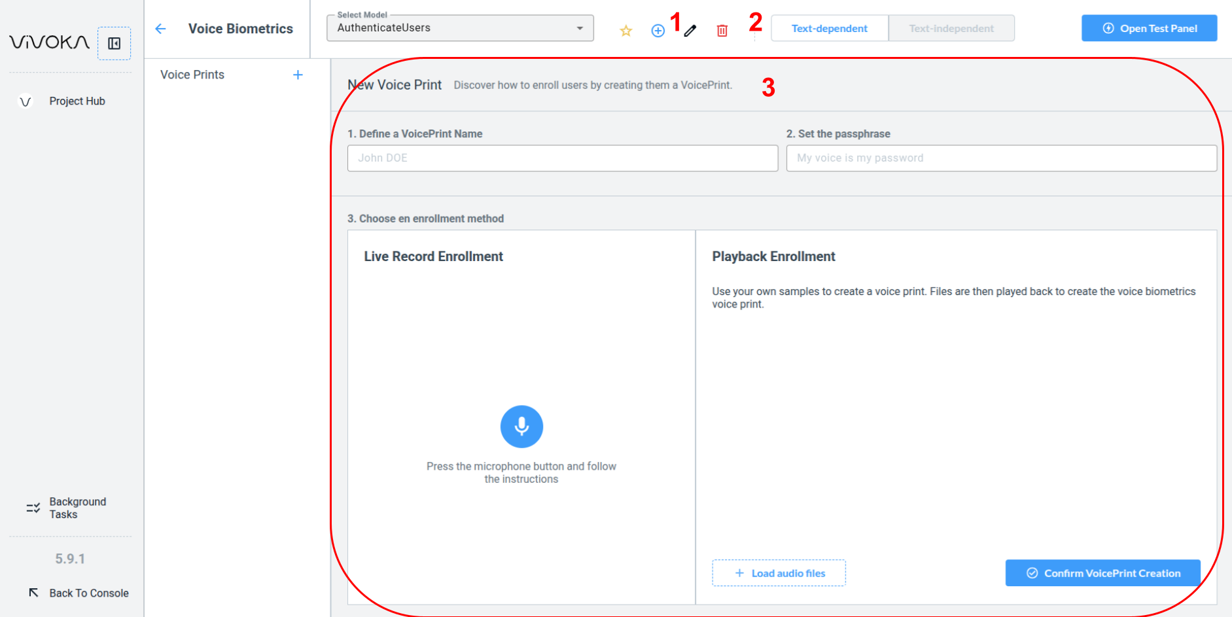Click the Vivoka logo
1232x617 pixels.
(49, 43)
